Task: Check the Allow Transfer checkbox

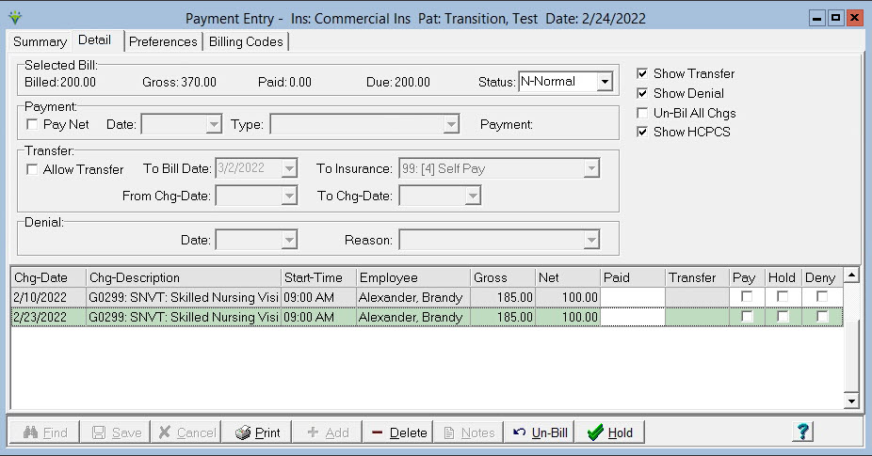Action: click(x=33, y=170)
